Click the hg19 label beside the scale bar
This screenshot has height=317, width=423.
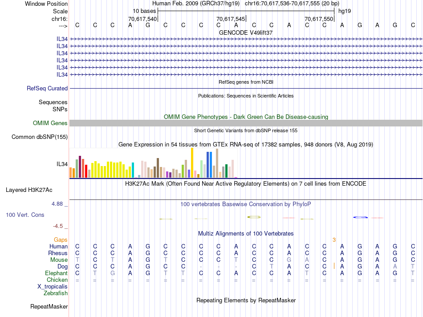[345, 11]
